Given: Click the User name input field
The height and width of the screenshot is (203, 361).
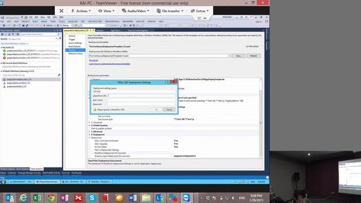Looking at the screenshot, I should (142, 100).
